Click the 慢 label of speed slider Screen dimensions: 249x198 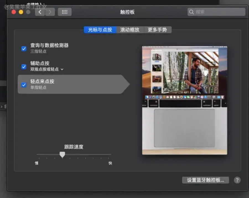click(37, 163)
